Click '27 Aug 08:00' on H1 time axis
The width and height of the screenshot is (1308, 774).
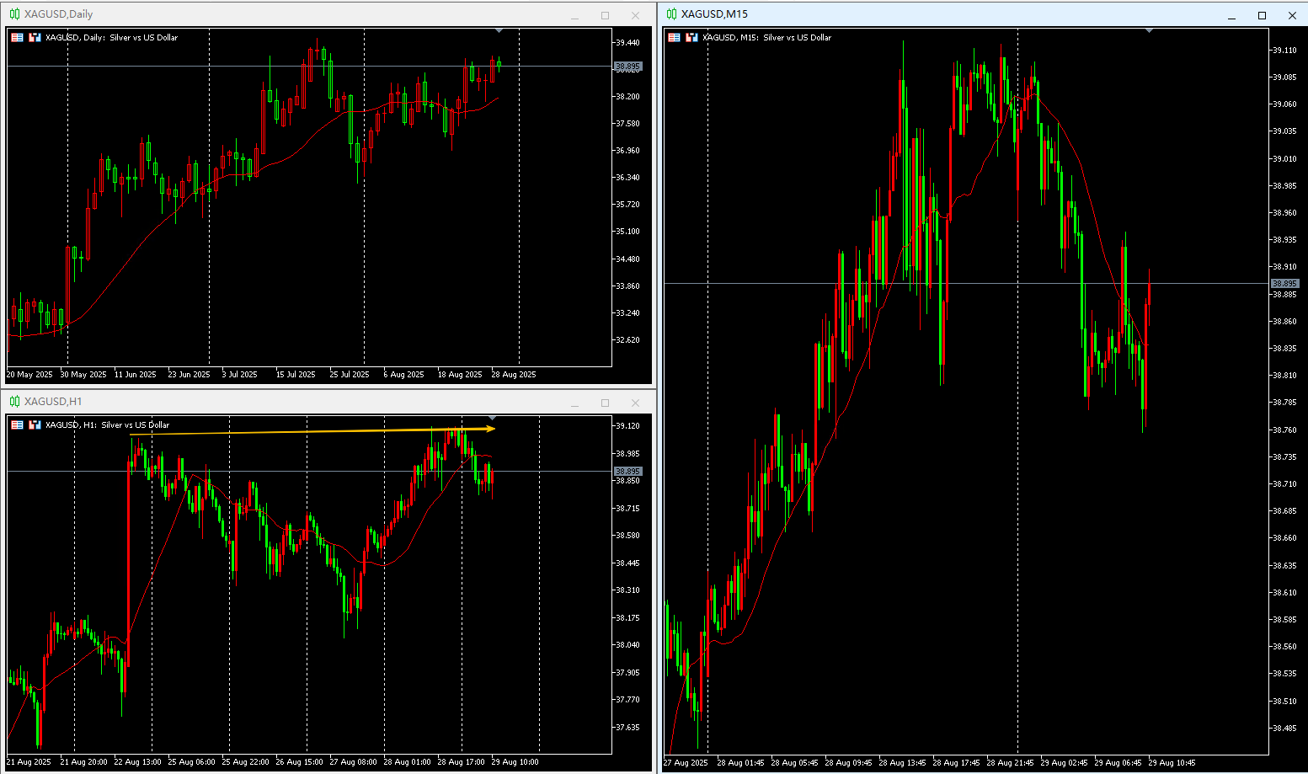pos(354,761)
